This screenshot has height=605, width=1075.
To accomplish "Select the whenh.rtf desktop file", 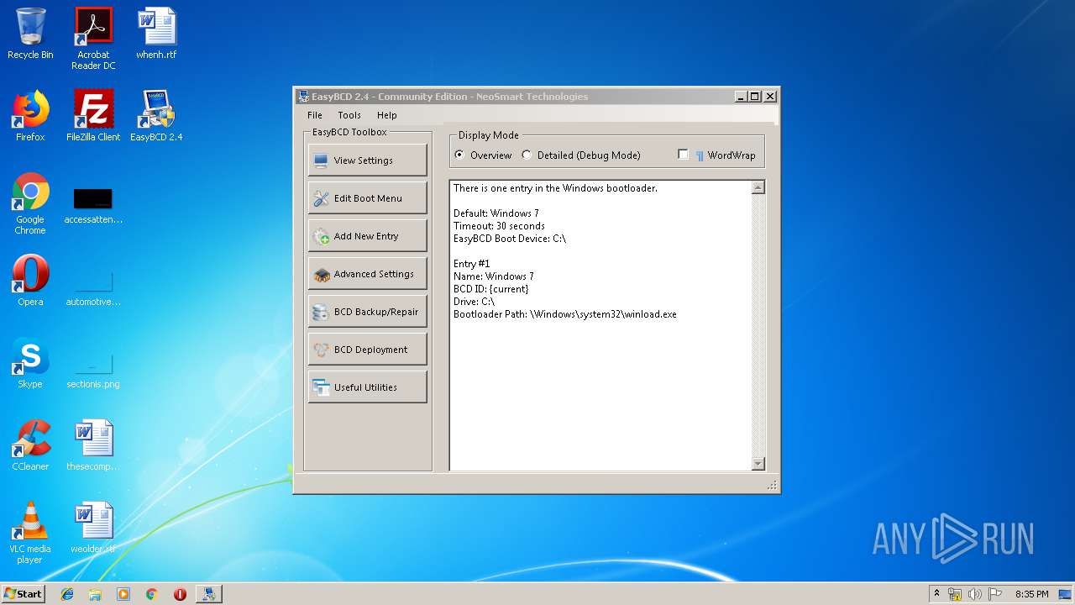I will (156, 34).
